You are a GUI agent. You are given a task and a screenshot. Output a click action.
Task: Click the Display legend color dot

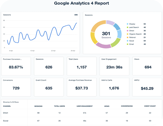128,24
